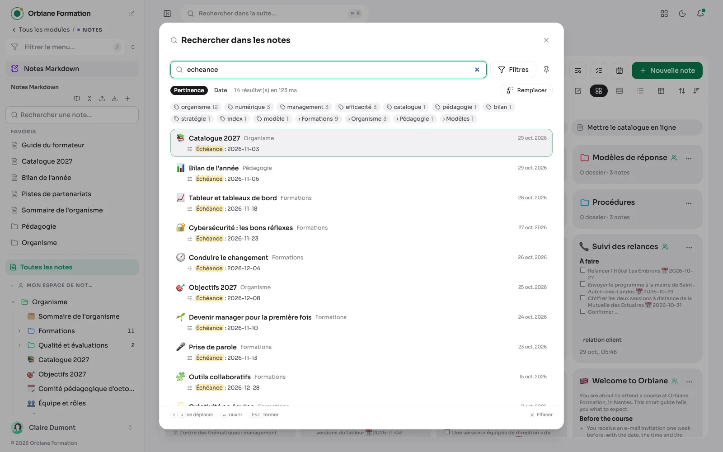Open Claire Dumont account menu
This screenshot has width=723, height=452.
72,428
